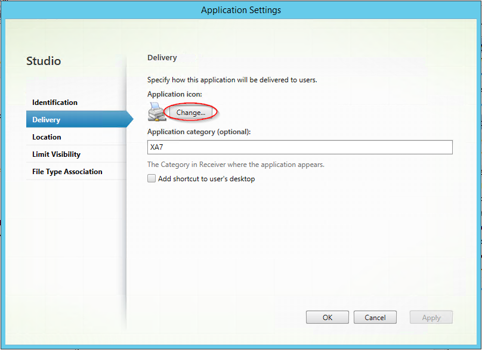The width and height of the screenshot is (482, 350).
Task: Click the Cancel button
Action: coord(375,317)
